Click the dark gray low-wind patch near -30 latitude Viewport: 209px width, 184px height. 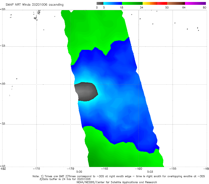[86, 92]
